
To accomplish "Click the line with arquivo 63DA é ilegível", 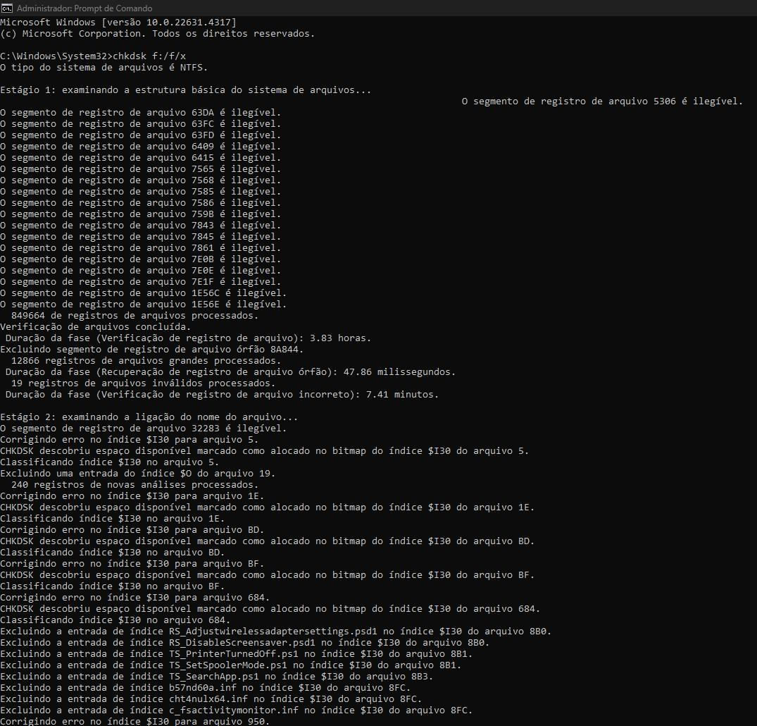I will pyautogui.click(x=141, y=113).
